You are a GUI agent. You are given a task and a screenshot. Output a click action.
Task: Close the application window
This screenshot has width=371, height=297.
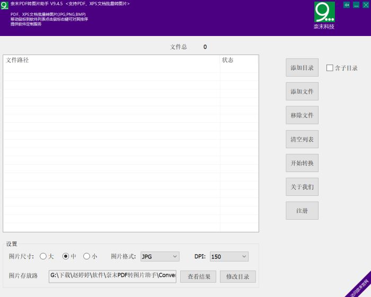[x=366, y=5]
